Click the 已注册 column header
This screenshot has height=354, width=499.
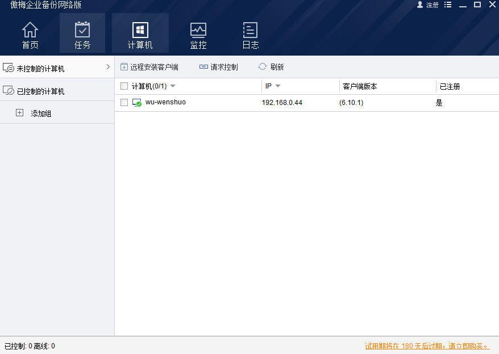click(x=450, y=86)
